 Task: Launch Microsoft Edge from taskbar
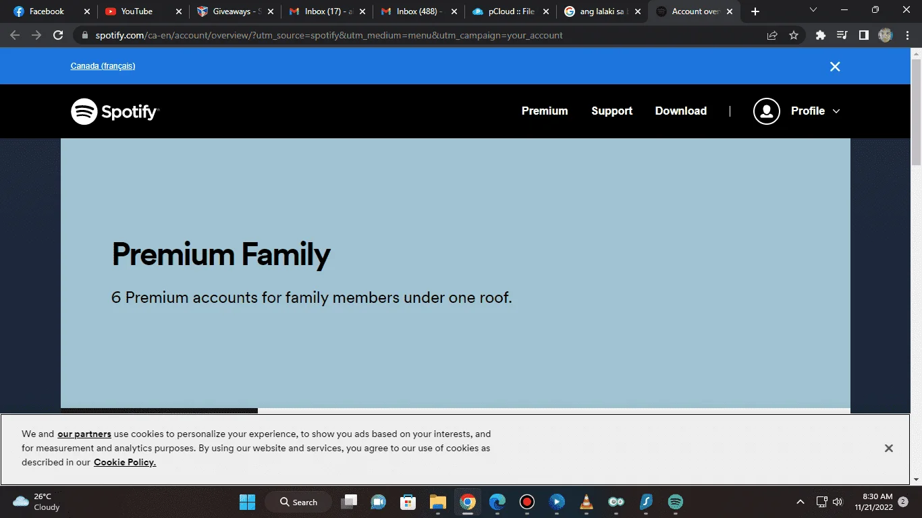click(x=497, y=502)
